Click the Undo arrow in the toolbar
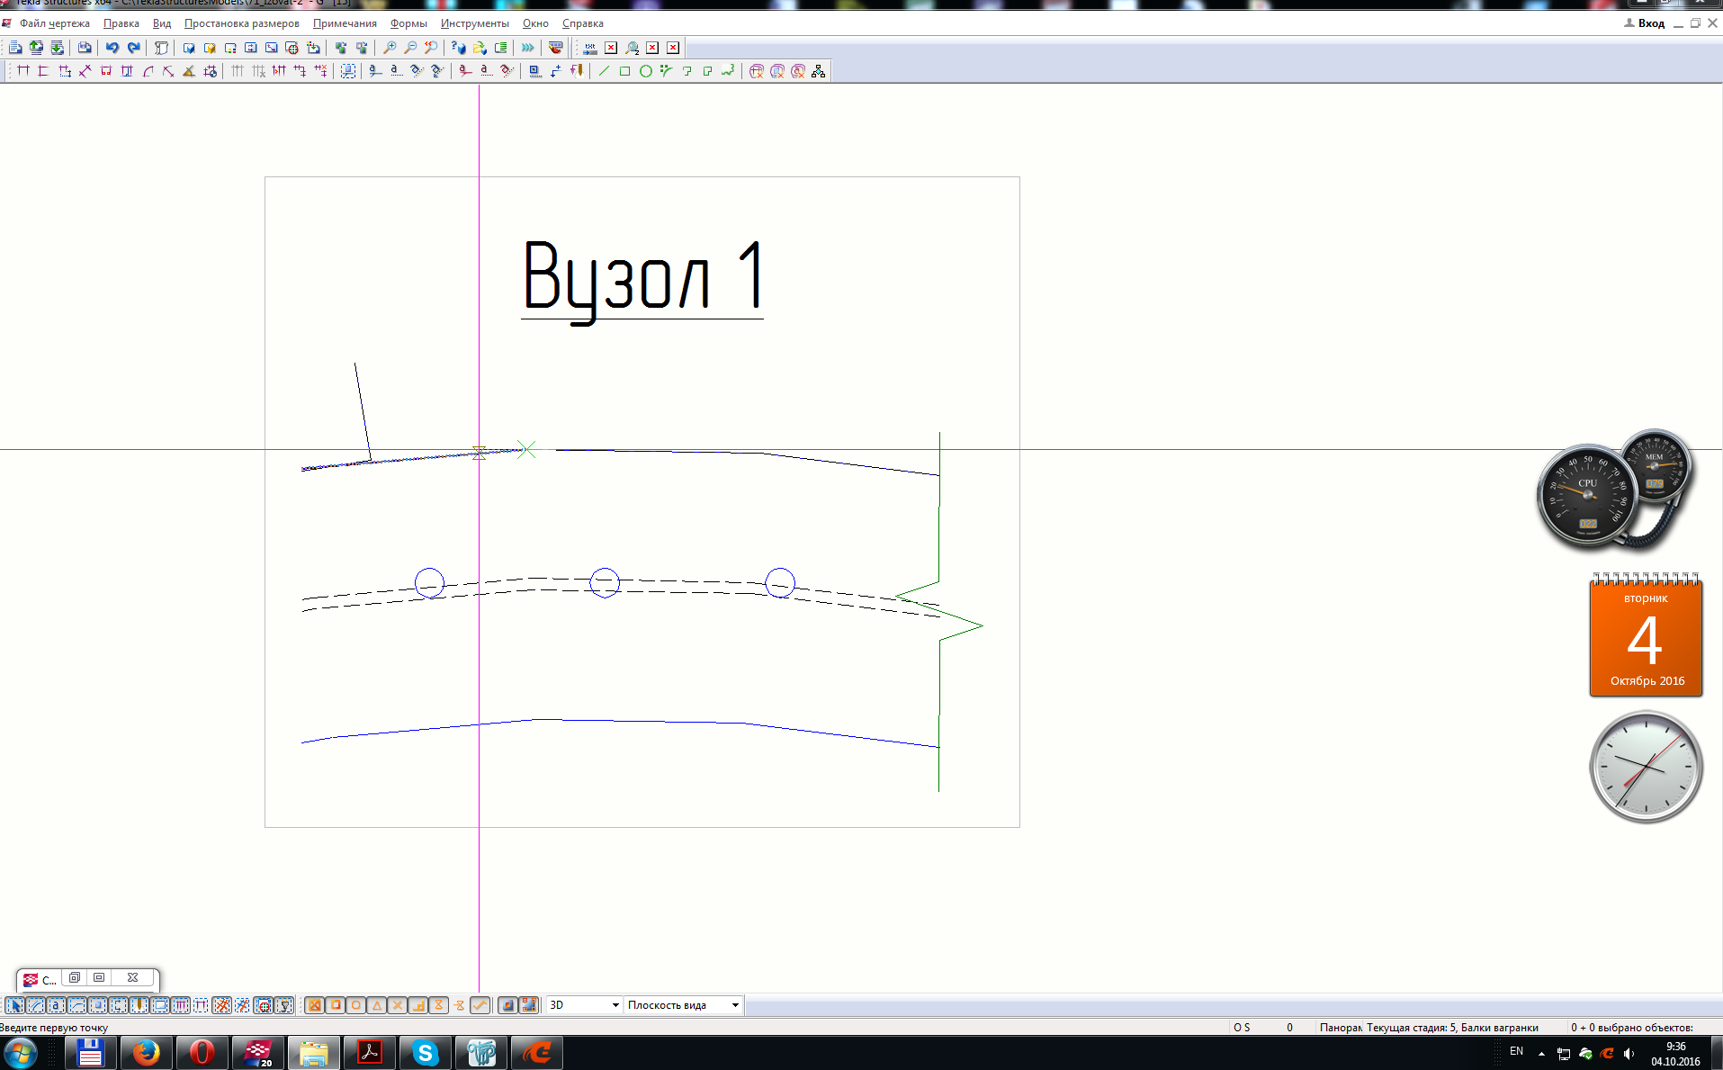 (112, 48)
